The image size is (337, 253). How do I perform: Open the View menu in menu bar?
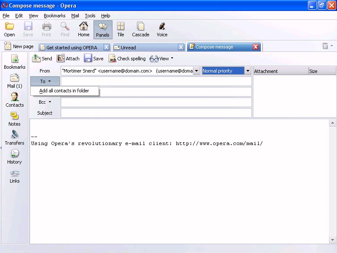click(x=33, y=16)
